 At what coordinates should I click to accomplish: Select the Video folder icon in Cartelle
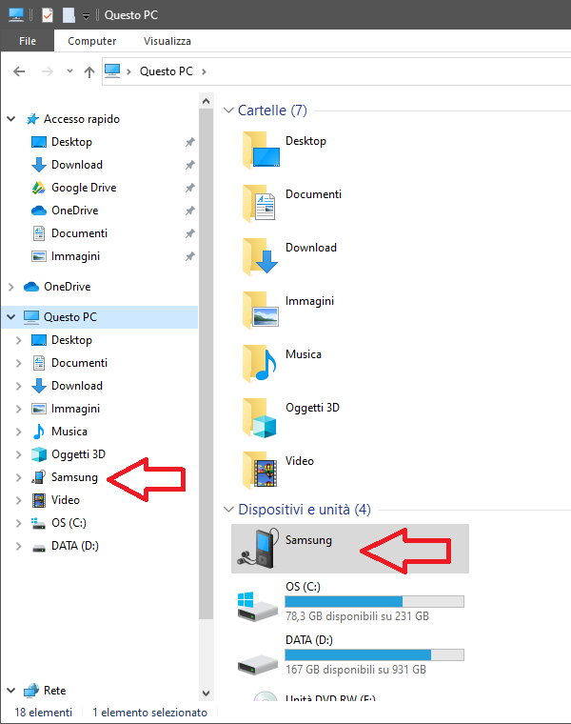261,470
